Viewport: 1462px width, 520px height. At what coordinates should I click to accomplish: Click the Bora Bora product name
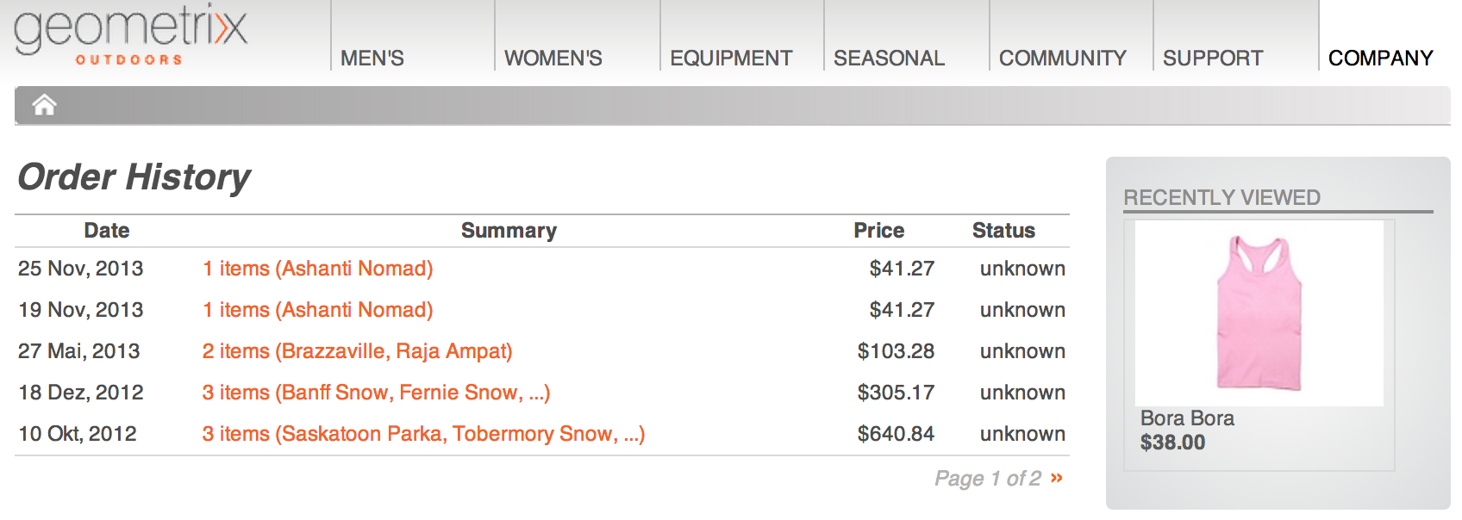(1187, 418)
